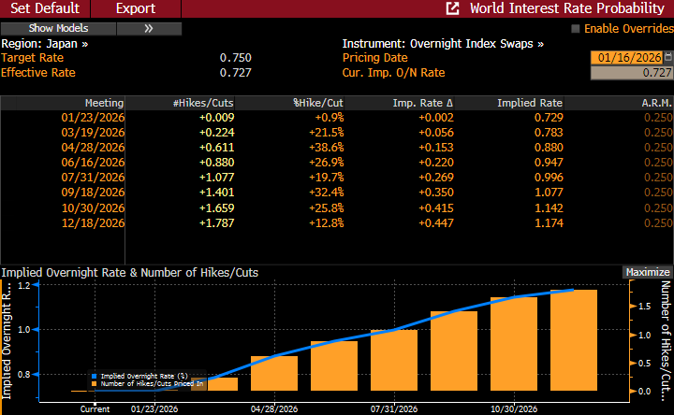Open the calendar icon beside Pricing Date
This screenshot has width=674, height=415.
point(668,58)
